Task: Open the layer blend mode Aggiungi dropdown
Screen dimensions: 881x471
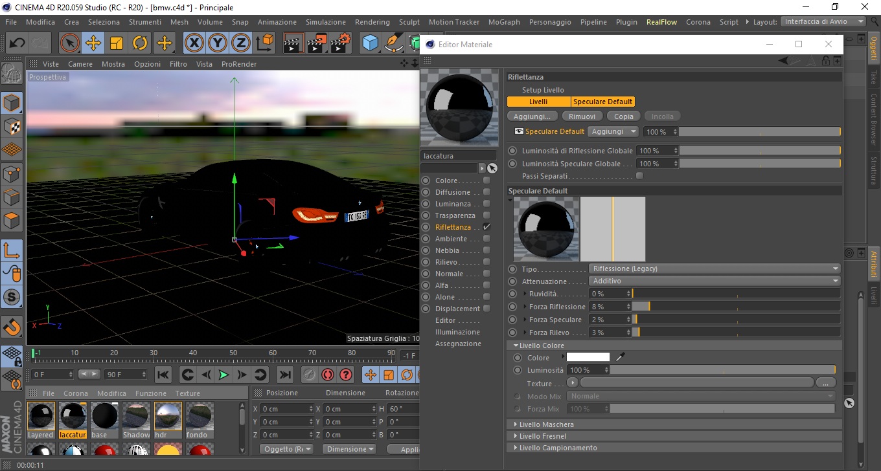Action: [x=613, y=131]
